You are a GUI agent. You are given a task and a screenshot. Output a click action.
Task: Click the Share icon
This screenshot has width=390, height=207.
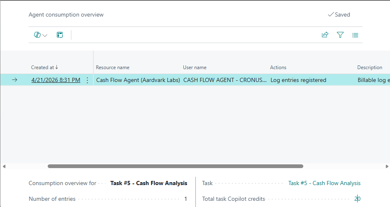[x=325, y=35]
